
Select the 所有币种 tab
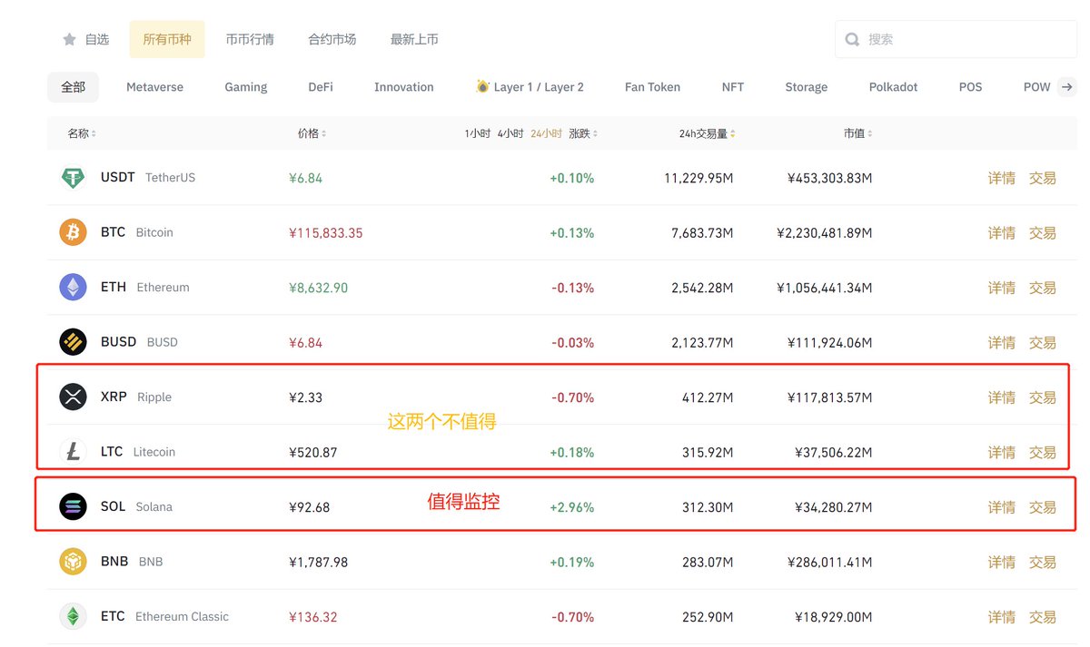pyautogui.click(x=167, y=39)
